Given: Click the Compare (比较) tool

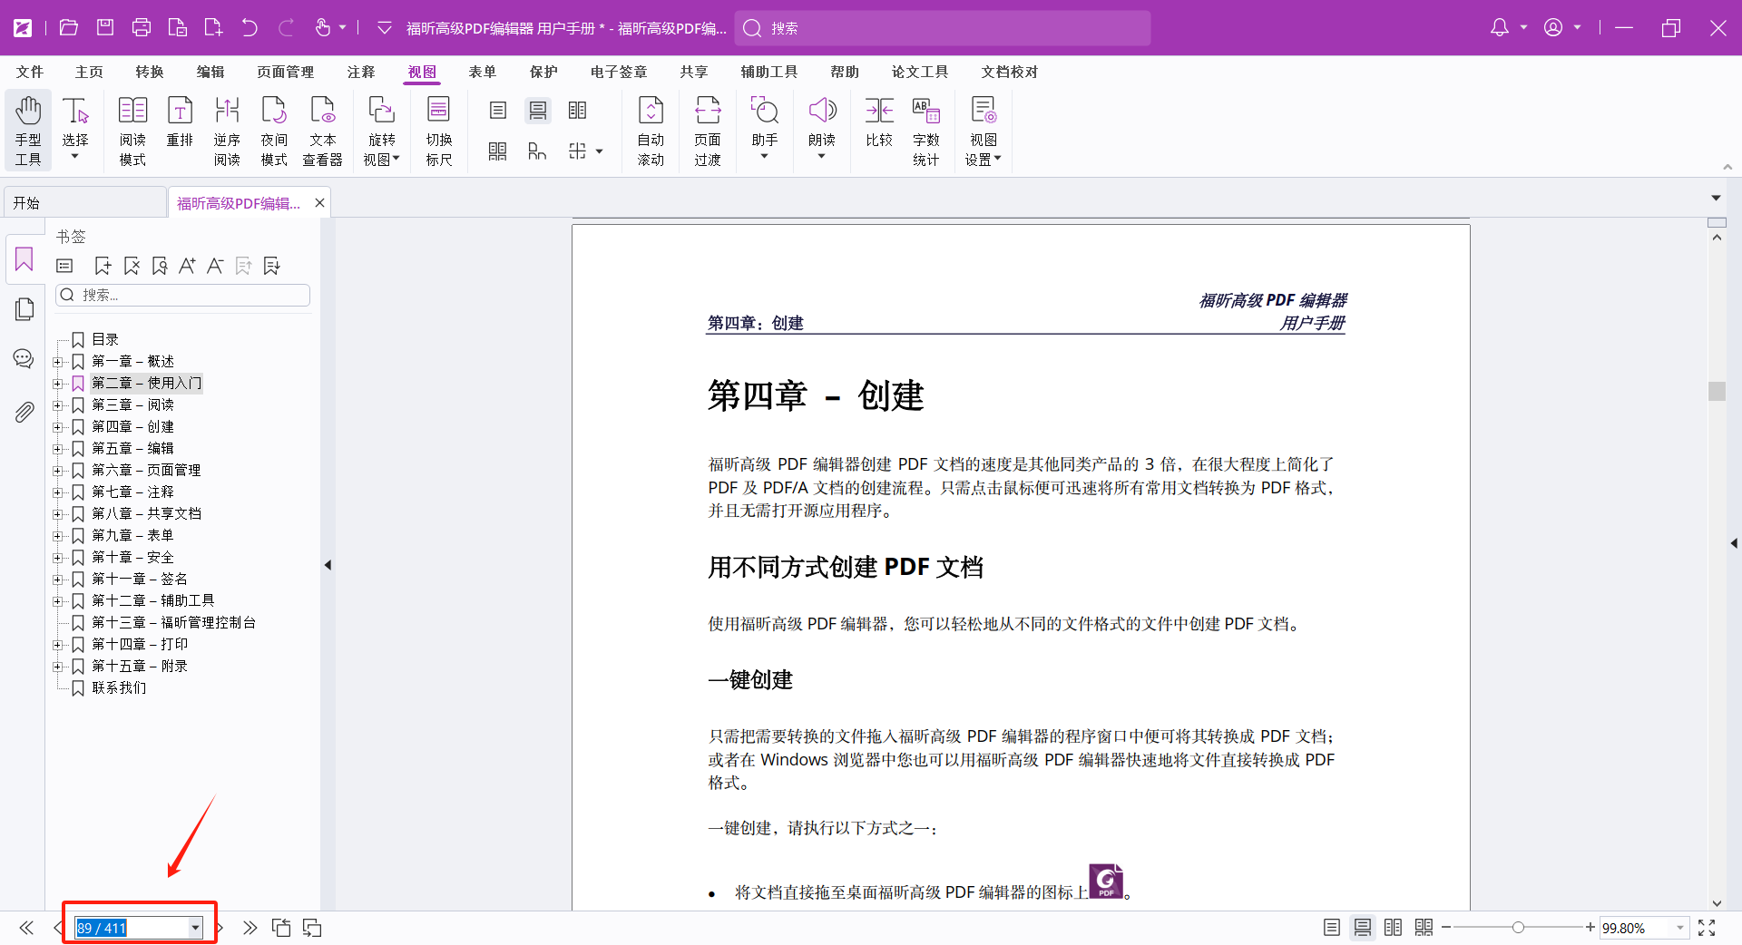Looking at the screenshot, I should [x=879, y=122].
